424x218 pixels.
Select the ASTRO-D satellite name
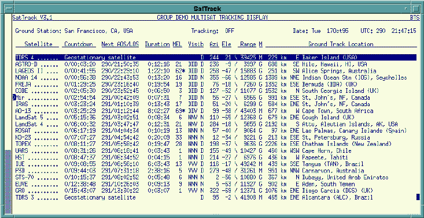tap(25, 64)
